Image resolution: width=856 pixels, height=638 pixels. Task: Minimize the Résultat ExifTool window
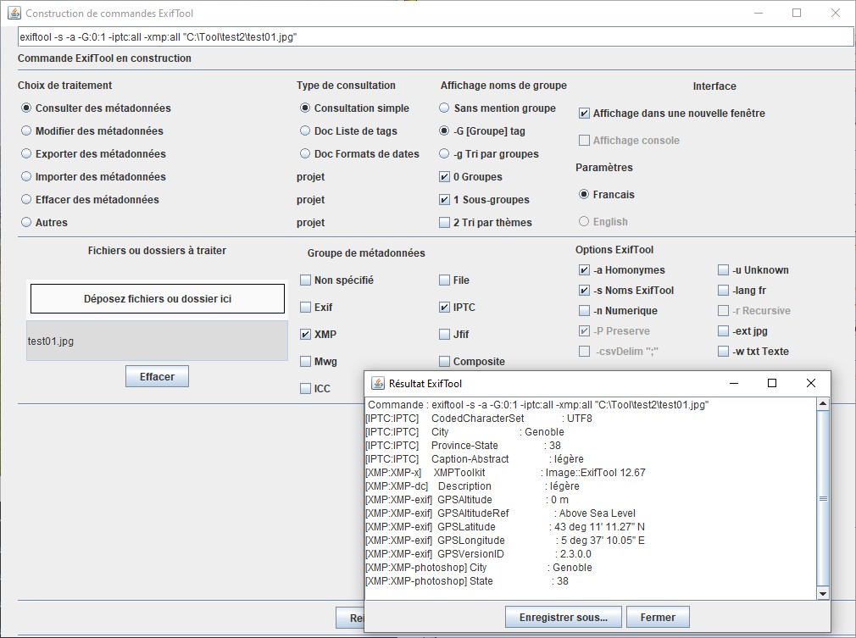point(734,383)
